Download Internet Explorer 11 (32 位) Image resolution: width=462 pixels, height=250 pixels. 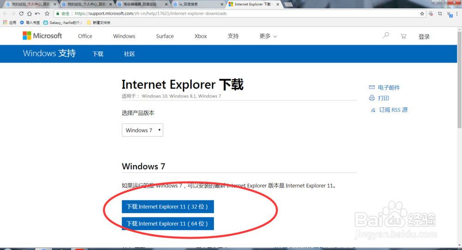pos(168,207)
